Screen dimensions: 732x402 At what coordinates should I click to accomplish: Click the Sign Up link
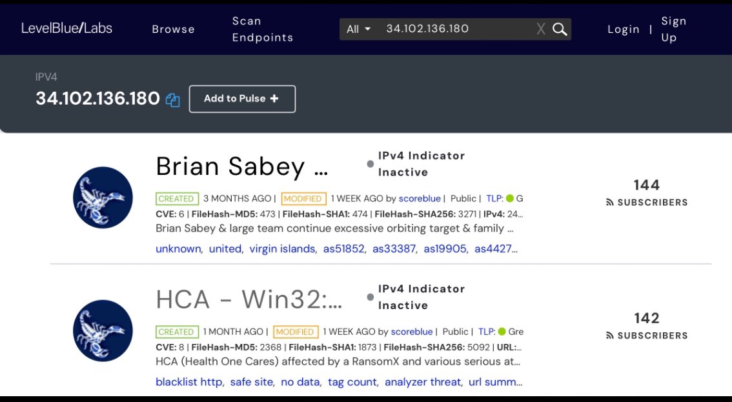tap(673, 29)
